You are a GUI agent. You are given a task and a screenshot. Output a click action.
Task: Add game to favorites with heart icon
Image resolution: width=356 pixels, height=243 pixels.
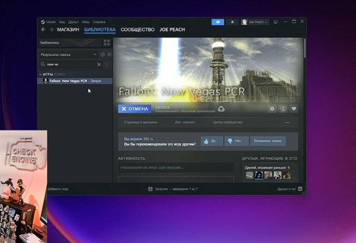tap(294, 109)
